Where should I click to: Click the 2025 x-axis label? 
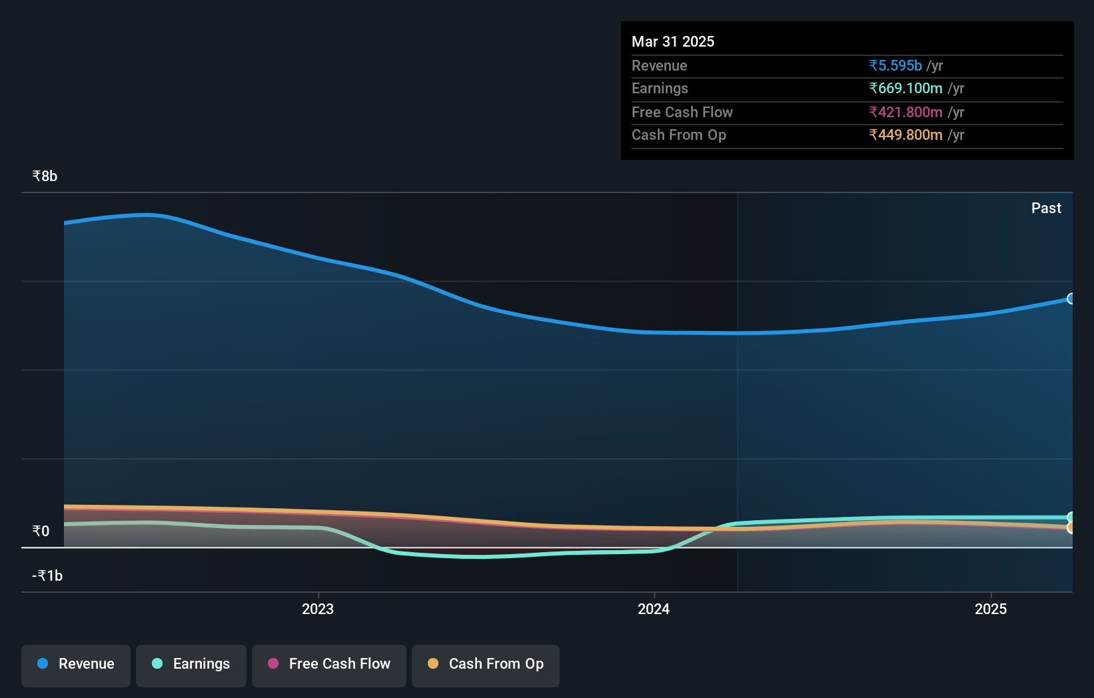[x=991, y=609]
